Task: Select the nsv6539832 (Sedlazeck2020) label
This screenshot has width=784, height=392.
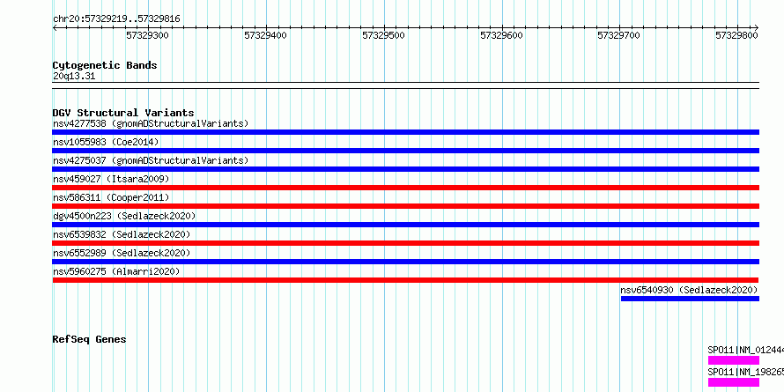Action: pyautogui.click(x=122, y=234)
